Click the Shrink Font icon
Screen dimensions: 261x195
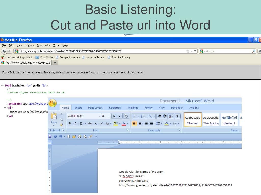(x=120, y=116)
